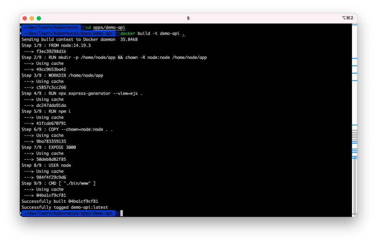Click the layer ID c5857c3cc266
This screenshot has height=243, width=377.
pyautogui.click(x=51, y=87)
